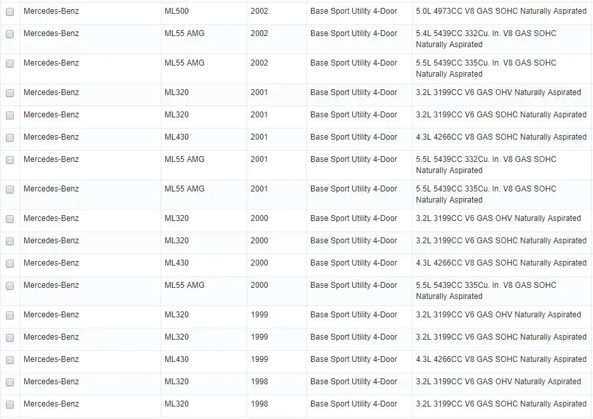Image resolution: width=593 pixels, height=419 pixels.
Task: Click ML55 AMG model in the 2000 row
Action: pos(184,285)
